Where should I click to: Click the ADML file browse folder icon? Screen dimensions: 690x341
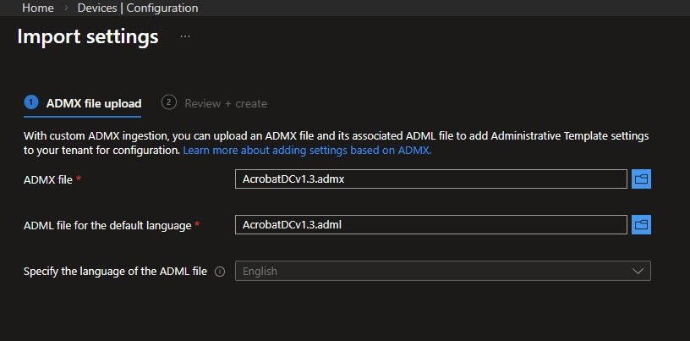click(641, 224)
